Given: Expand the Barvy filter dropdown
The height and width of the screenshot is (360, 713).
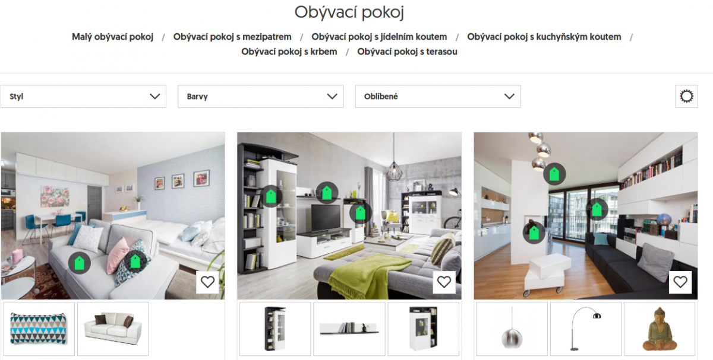Looking at the screenshot, I should (x=260, y=96).
